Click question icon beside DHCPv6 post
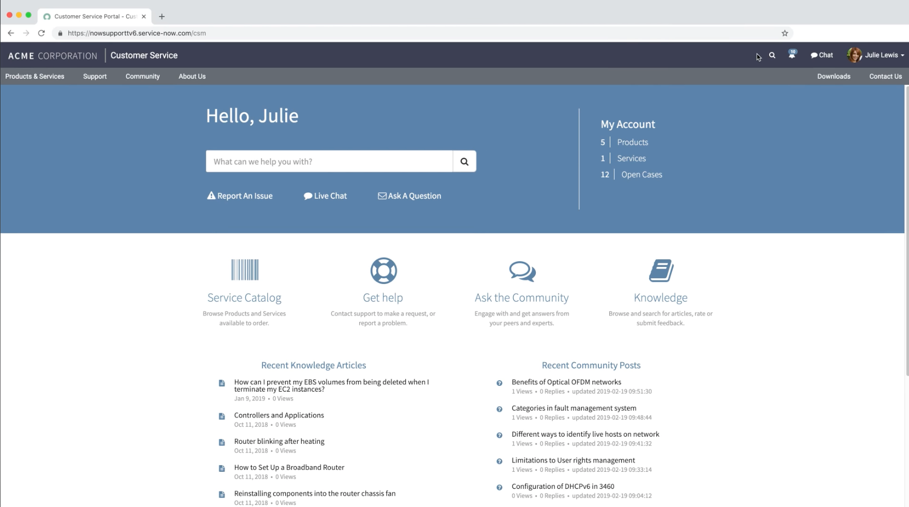 click(x=499, y=487)
